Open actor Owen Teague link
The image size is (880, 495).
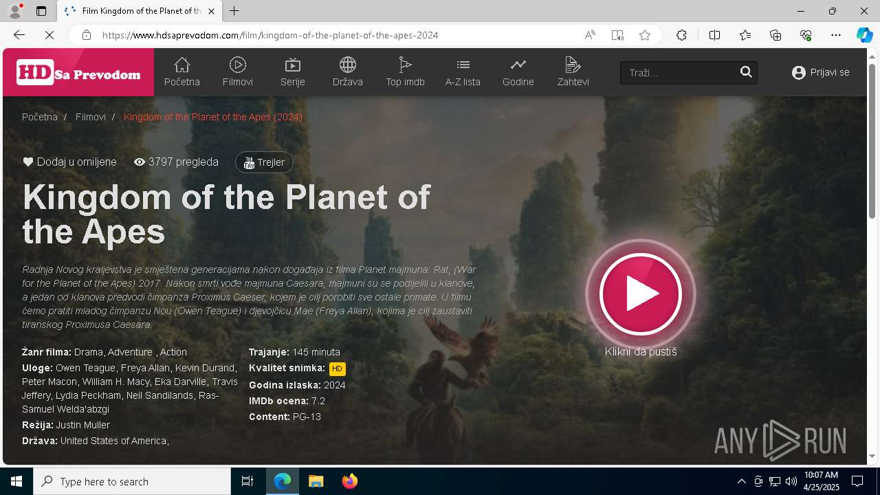point(85,368)
